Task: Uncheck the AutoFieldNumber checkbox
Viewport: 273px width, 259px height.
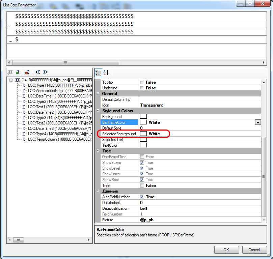Action: point(142,197)
